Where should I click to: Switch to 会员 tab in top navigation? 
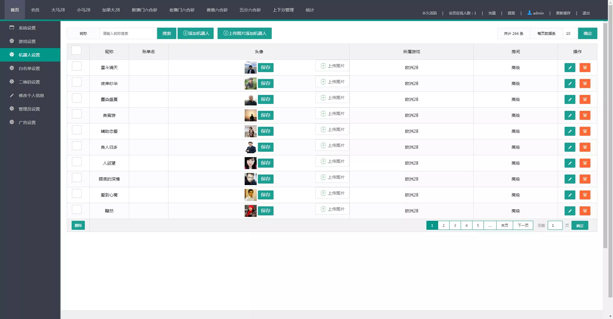(35, 10)
